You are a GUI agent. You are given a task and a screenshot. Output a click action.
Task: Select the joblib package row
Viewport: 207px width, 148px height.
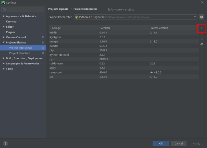[124, 33]
